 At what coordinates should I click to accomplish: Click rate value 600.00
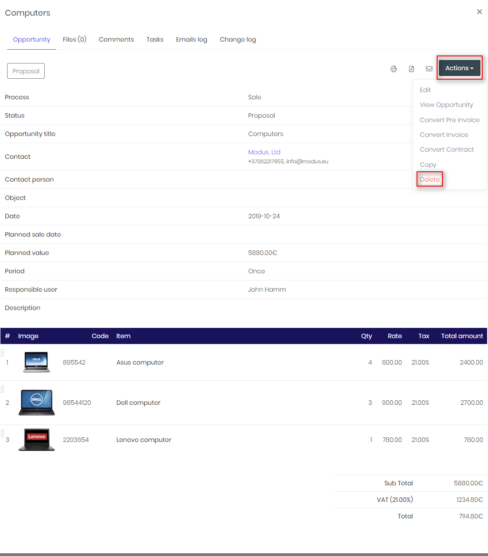[392, 362]
